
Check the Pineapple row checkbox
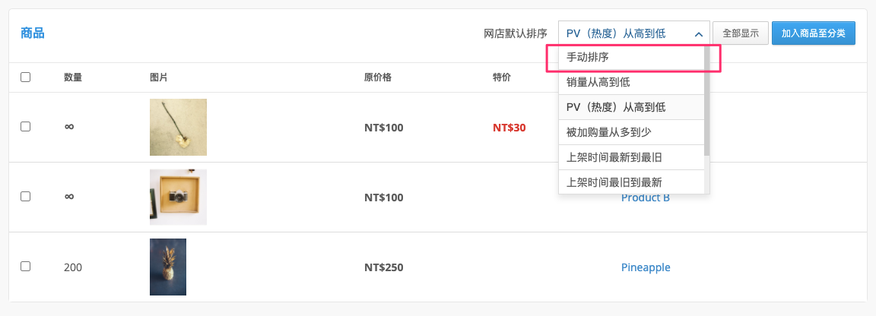[25, 267]
